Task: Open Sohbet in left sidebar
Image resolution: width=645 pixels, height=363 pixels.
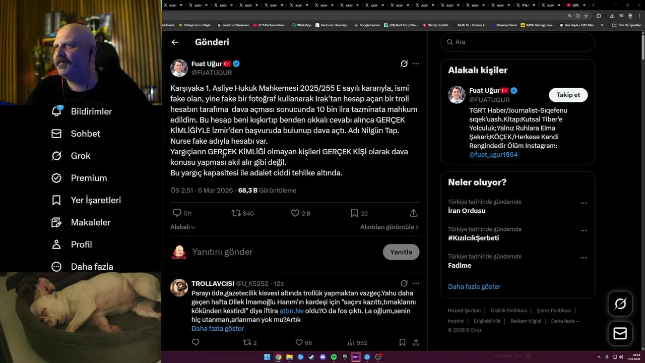Action: (76, 134)
